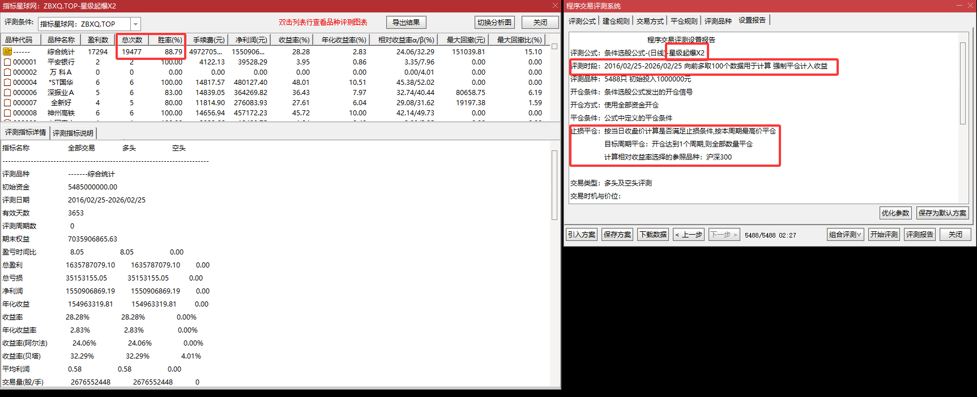This screenshot has height=397, width=977.
Task: Open the 组合评测 dropdown button
Action: click(845, 235)
